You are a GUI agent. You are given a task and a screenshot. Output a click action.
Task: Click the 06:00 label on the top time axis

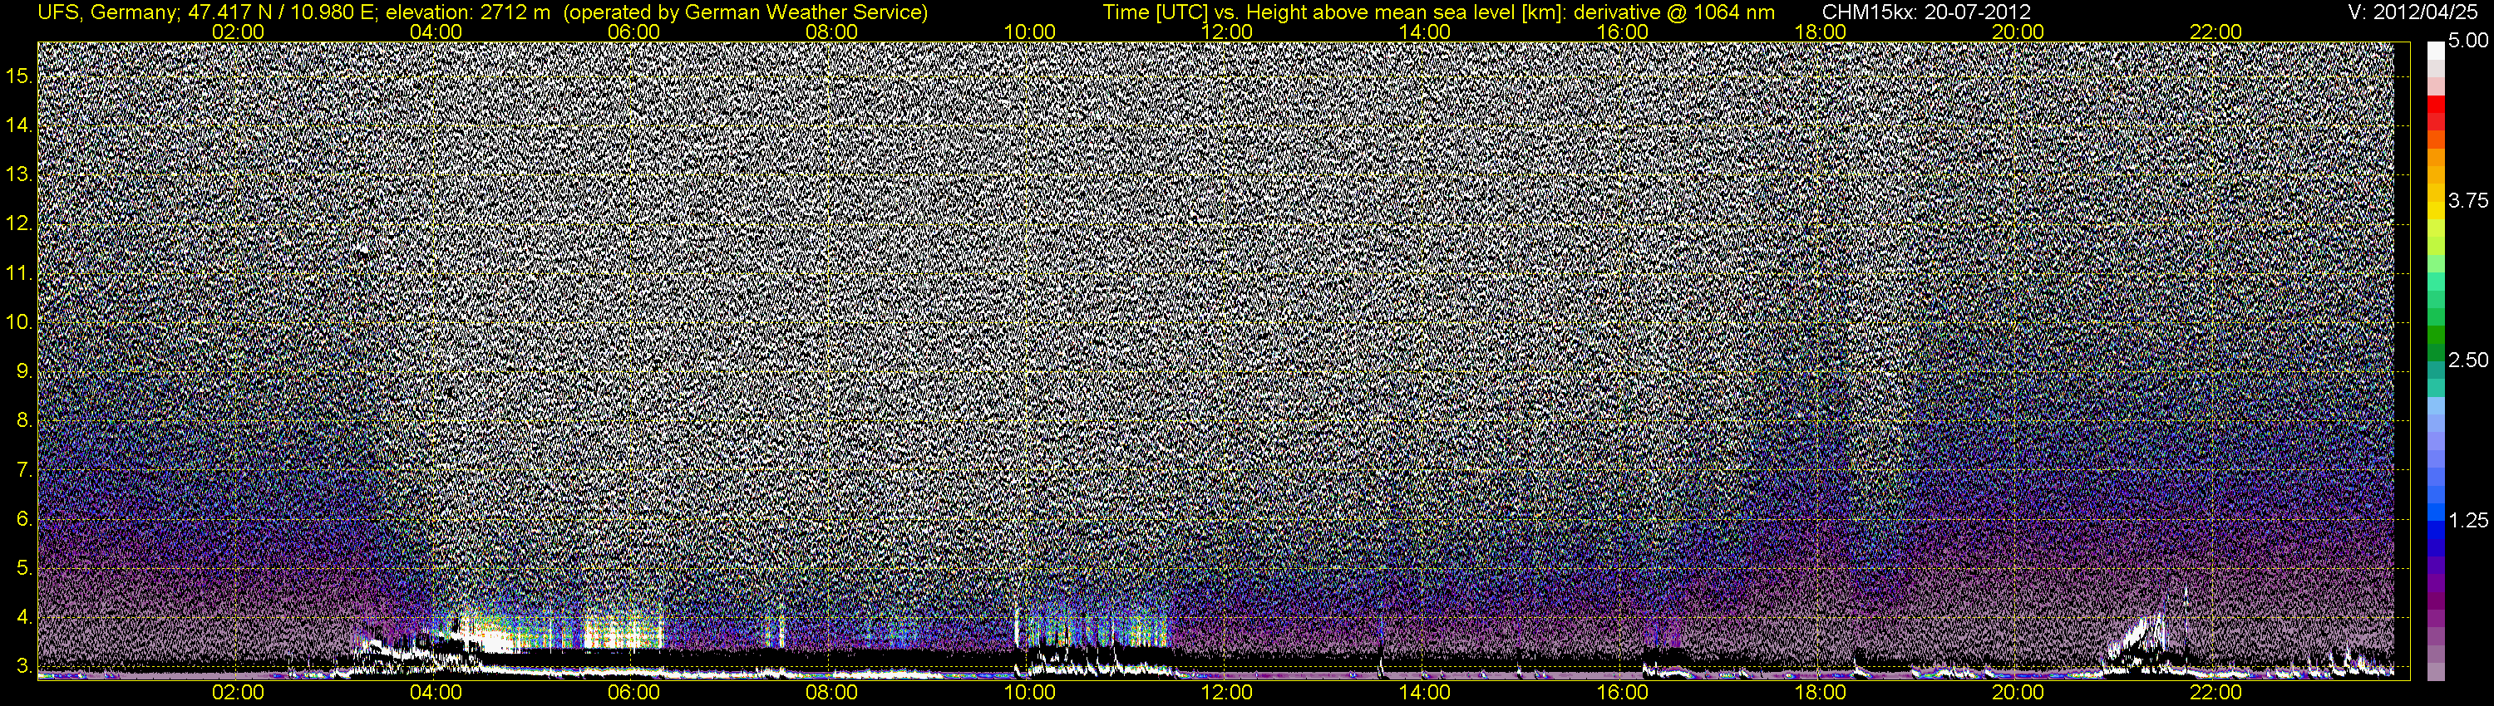point(634,32)
